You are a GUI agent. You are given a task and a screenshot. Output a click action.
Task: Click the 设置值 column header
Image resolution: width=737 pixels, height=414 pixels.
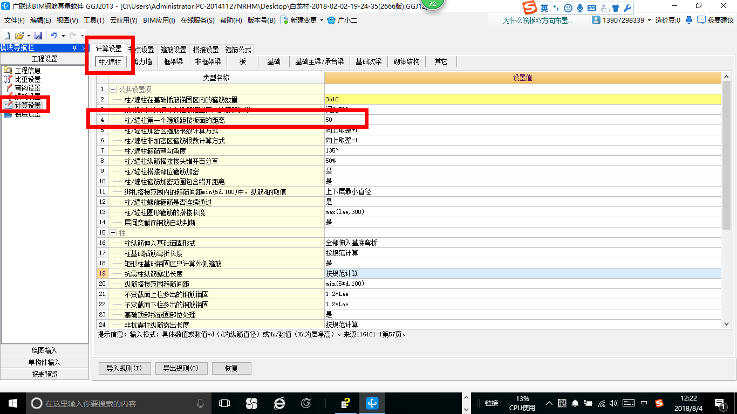pos(522,78)
